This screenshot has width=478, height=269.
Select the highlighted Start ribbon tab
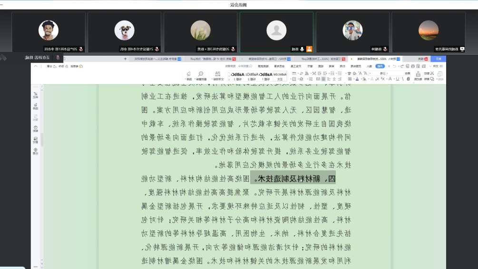coord(380,66)
